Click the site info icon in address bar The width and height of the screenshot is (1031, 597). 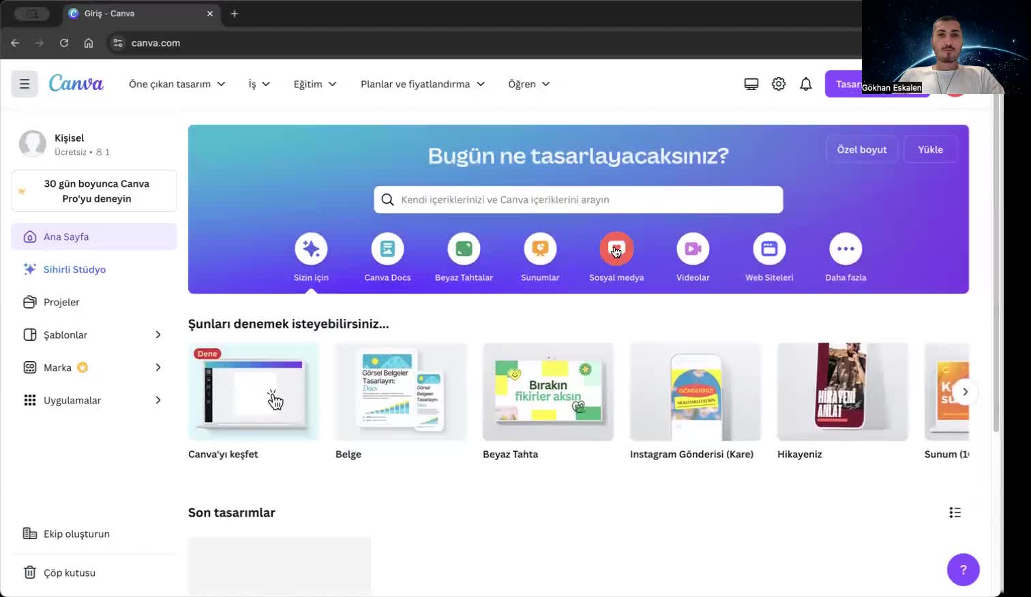[118, 43]
